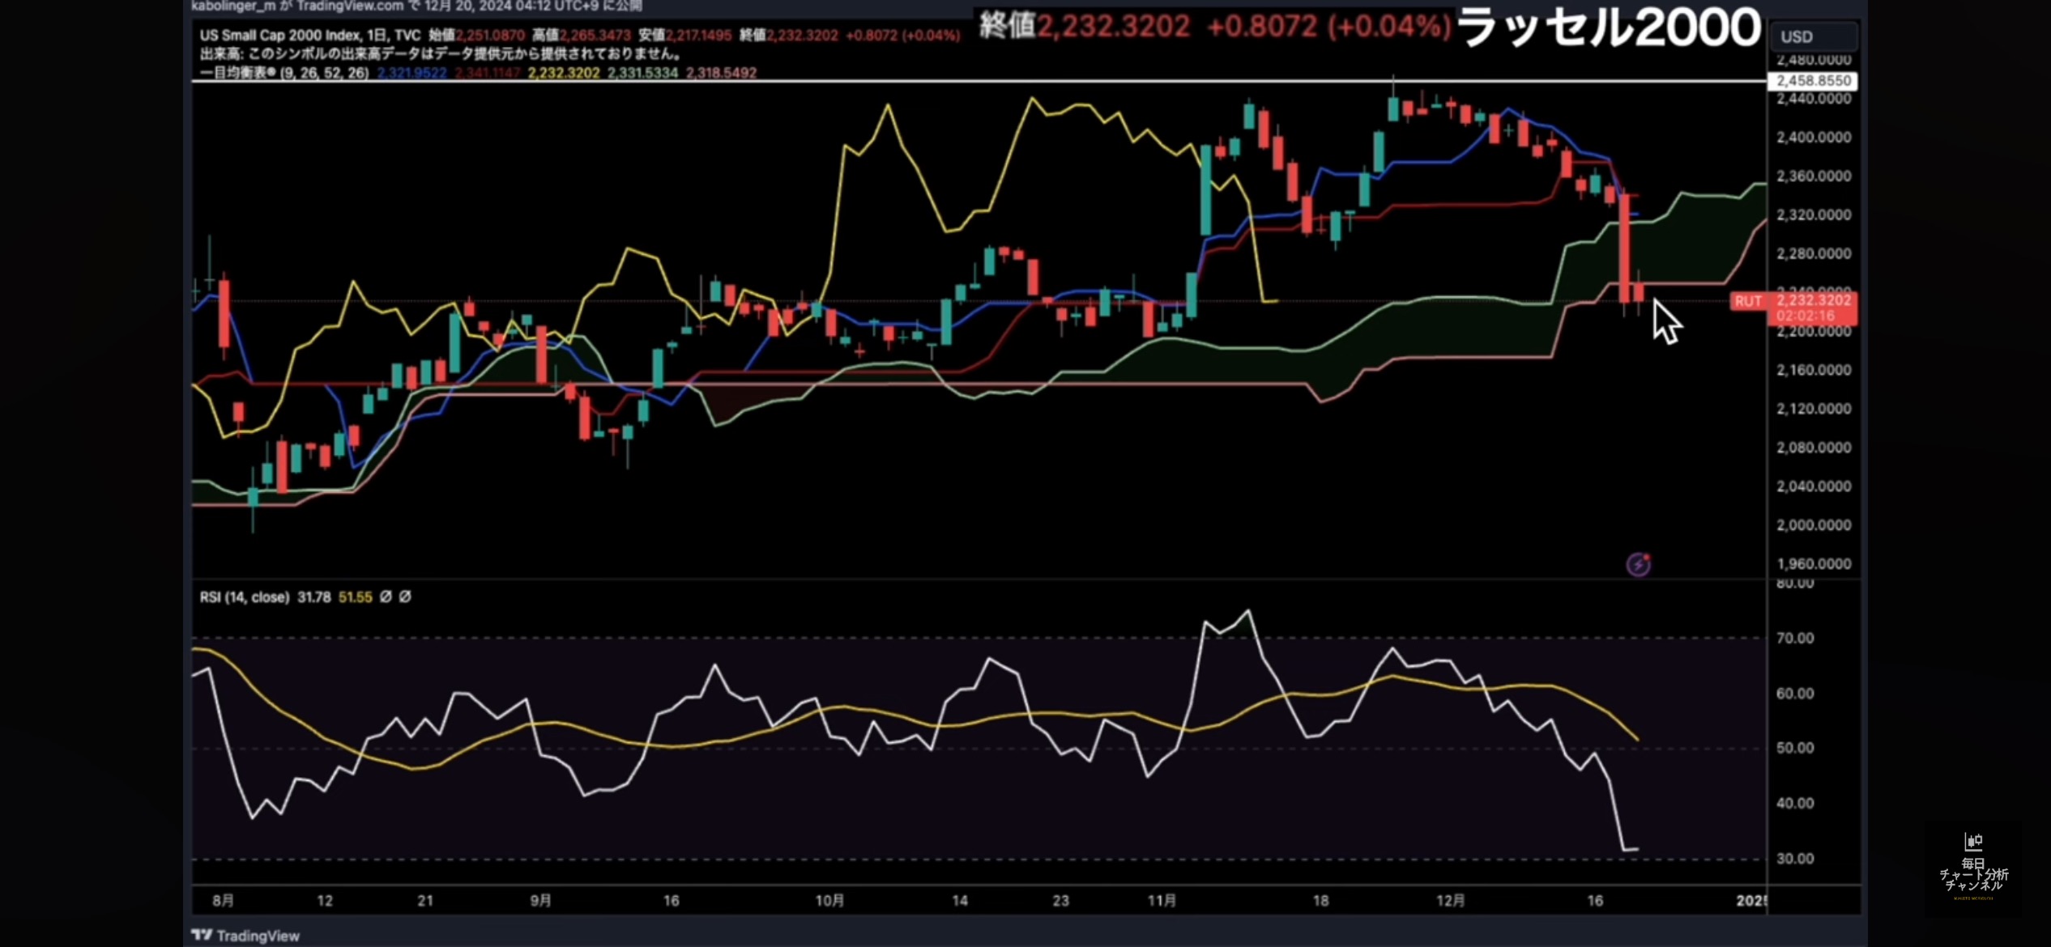Click the RSI 30.00 axis label

click(x=1795, y=859)
